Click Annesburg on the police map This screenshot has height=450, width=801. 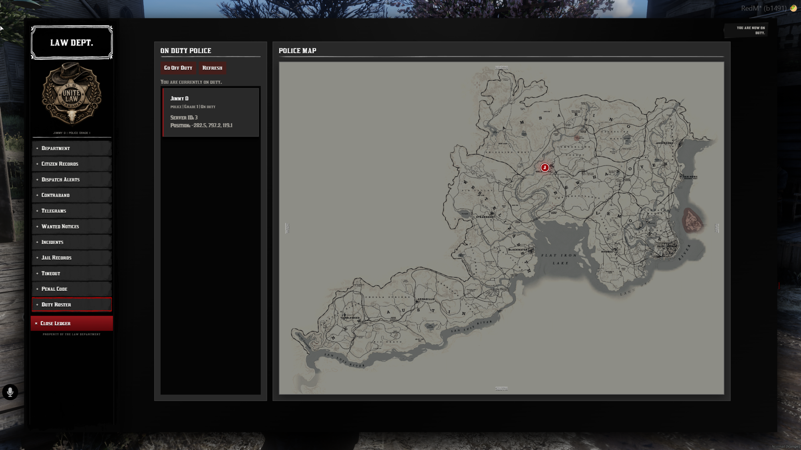(665, 143)
